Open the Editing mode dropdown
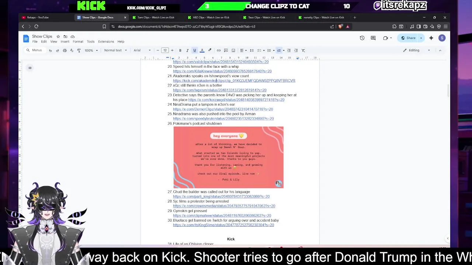Image resolution: width=472 pixels, height=265 pixels. 417,50
